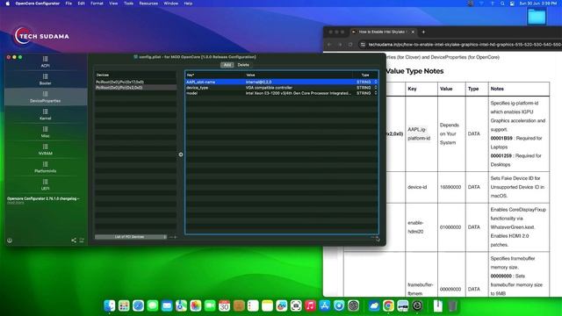Open the Resources menu
This screenshot has height=316, width=562.
pos(148,4)
